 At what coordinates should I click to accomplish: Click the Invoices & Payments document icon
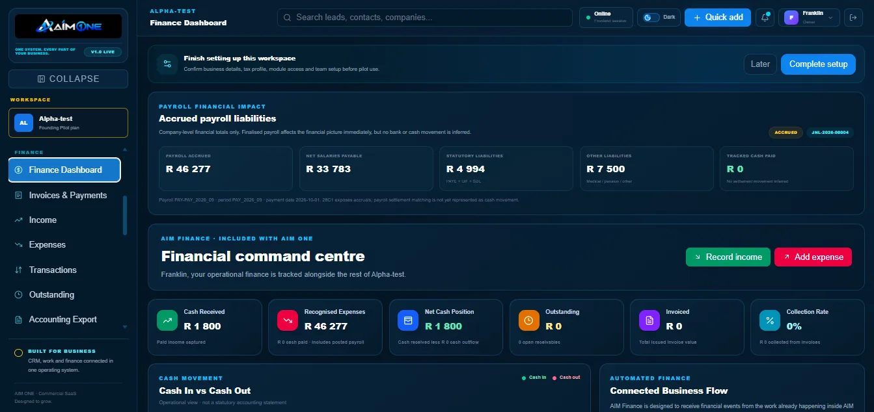18,195
